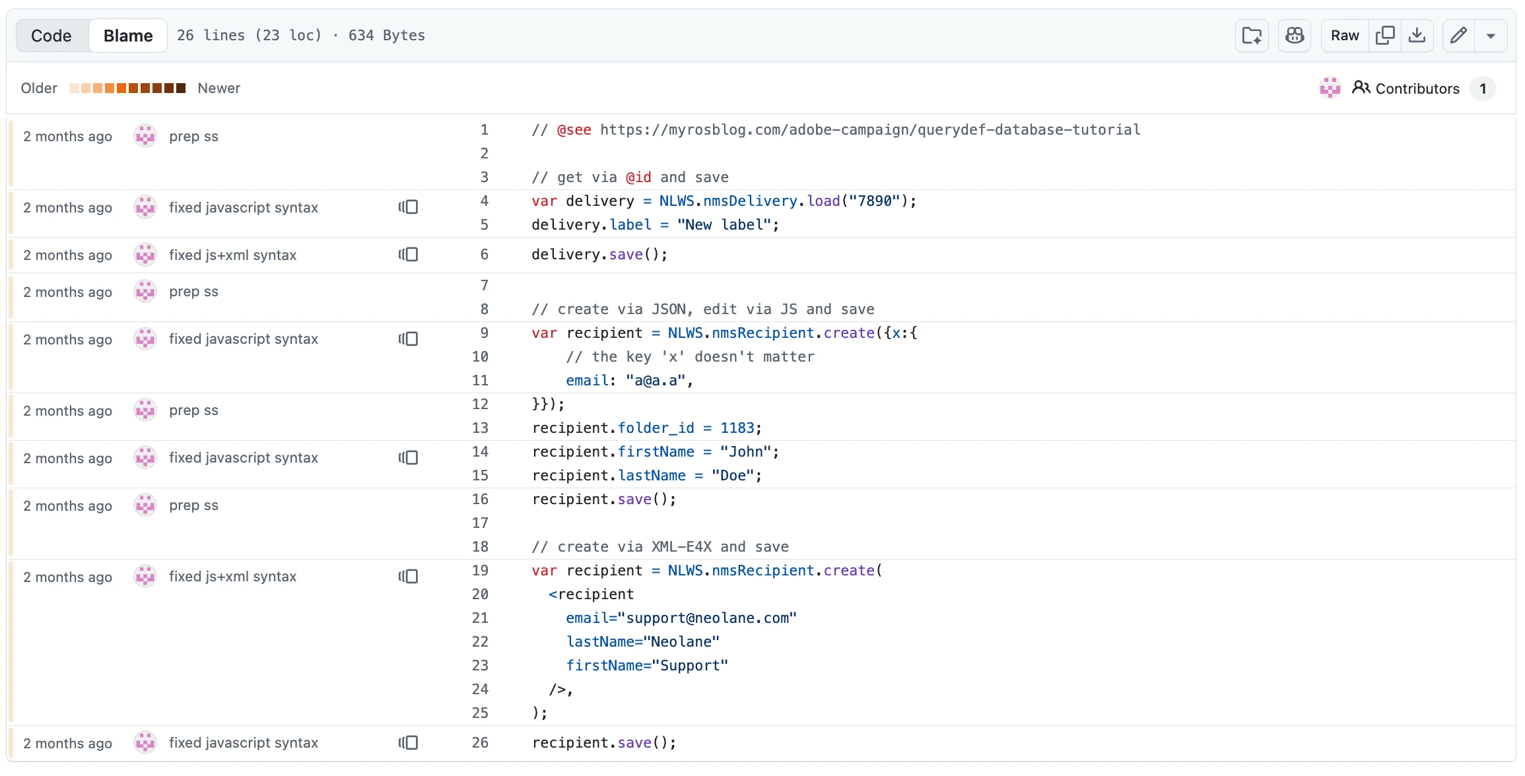Viewport: 1525px width, 776px height.
Task: Select line number 1
Action: point(485,130)
